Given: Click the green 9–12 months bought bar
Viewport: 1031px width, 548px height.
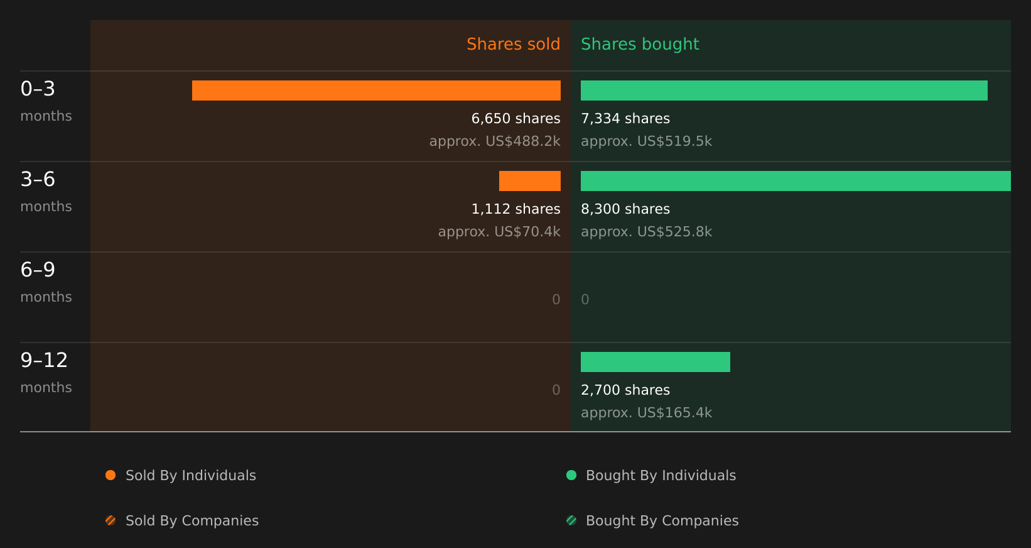Looking at the screenshot, I should [x=656, y=362].
